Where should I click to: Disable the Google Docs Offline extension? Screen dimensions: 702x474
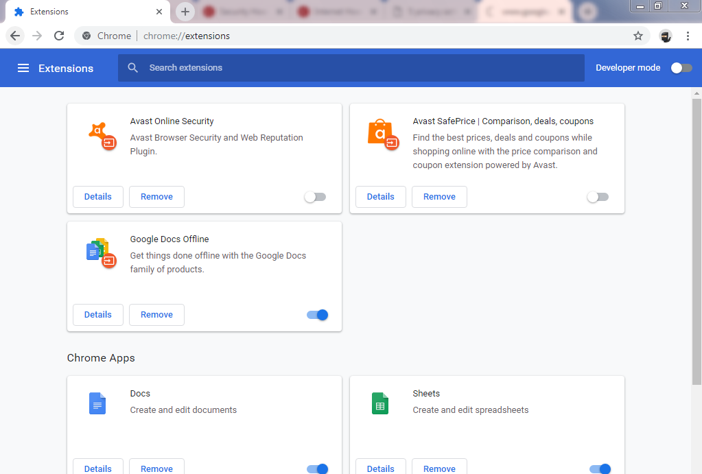click(x=317, y=314)
